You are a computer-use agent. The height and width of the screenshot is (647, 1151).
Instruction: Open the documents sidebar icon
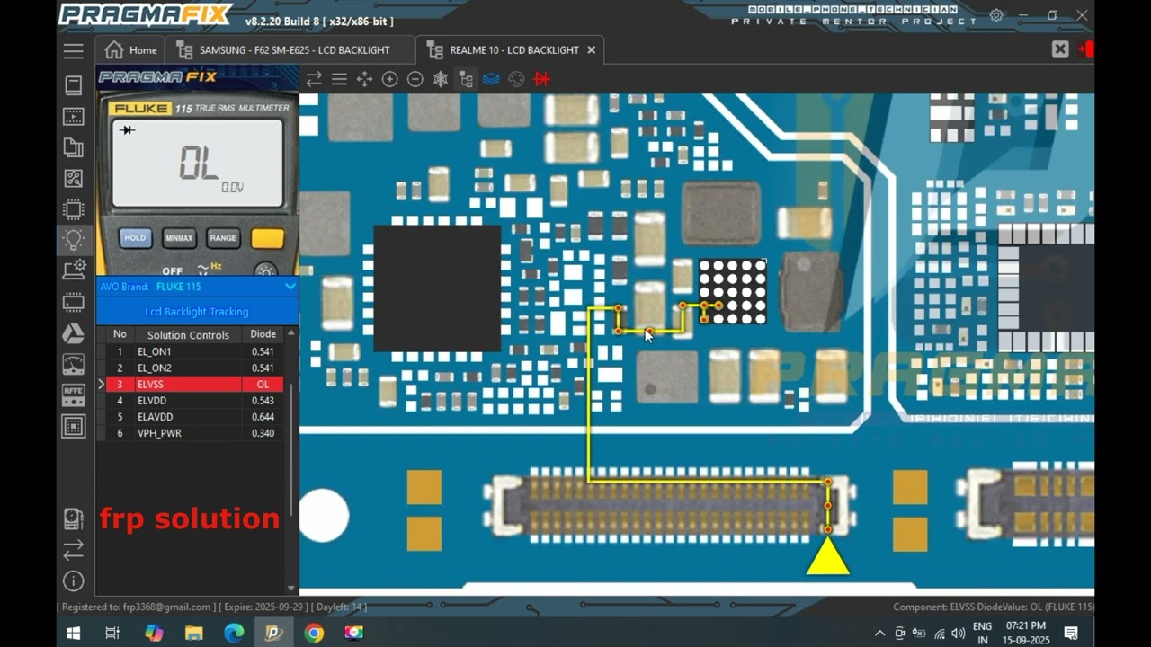(x=74, y=148)
